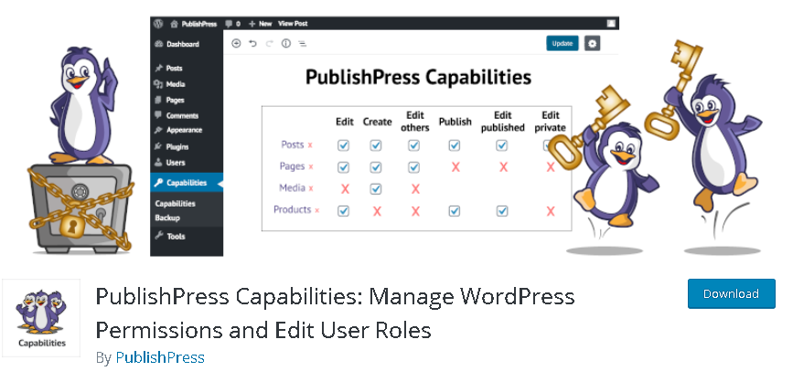793x382 pixels.
Task: Click the Edit column header
Action: [x=345, y=122]
